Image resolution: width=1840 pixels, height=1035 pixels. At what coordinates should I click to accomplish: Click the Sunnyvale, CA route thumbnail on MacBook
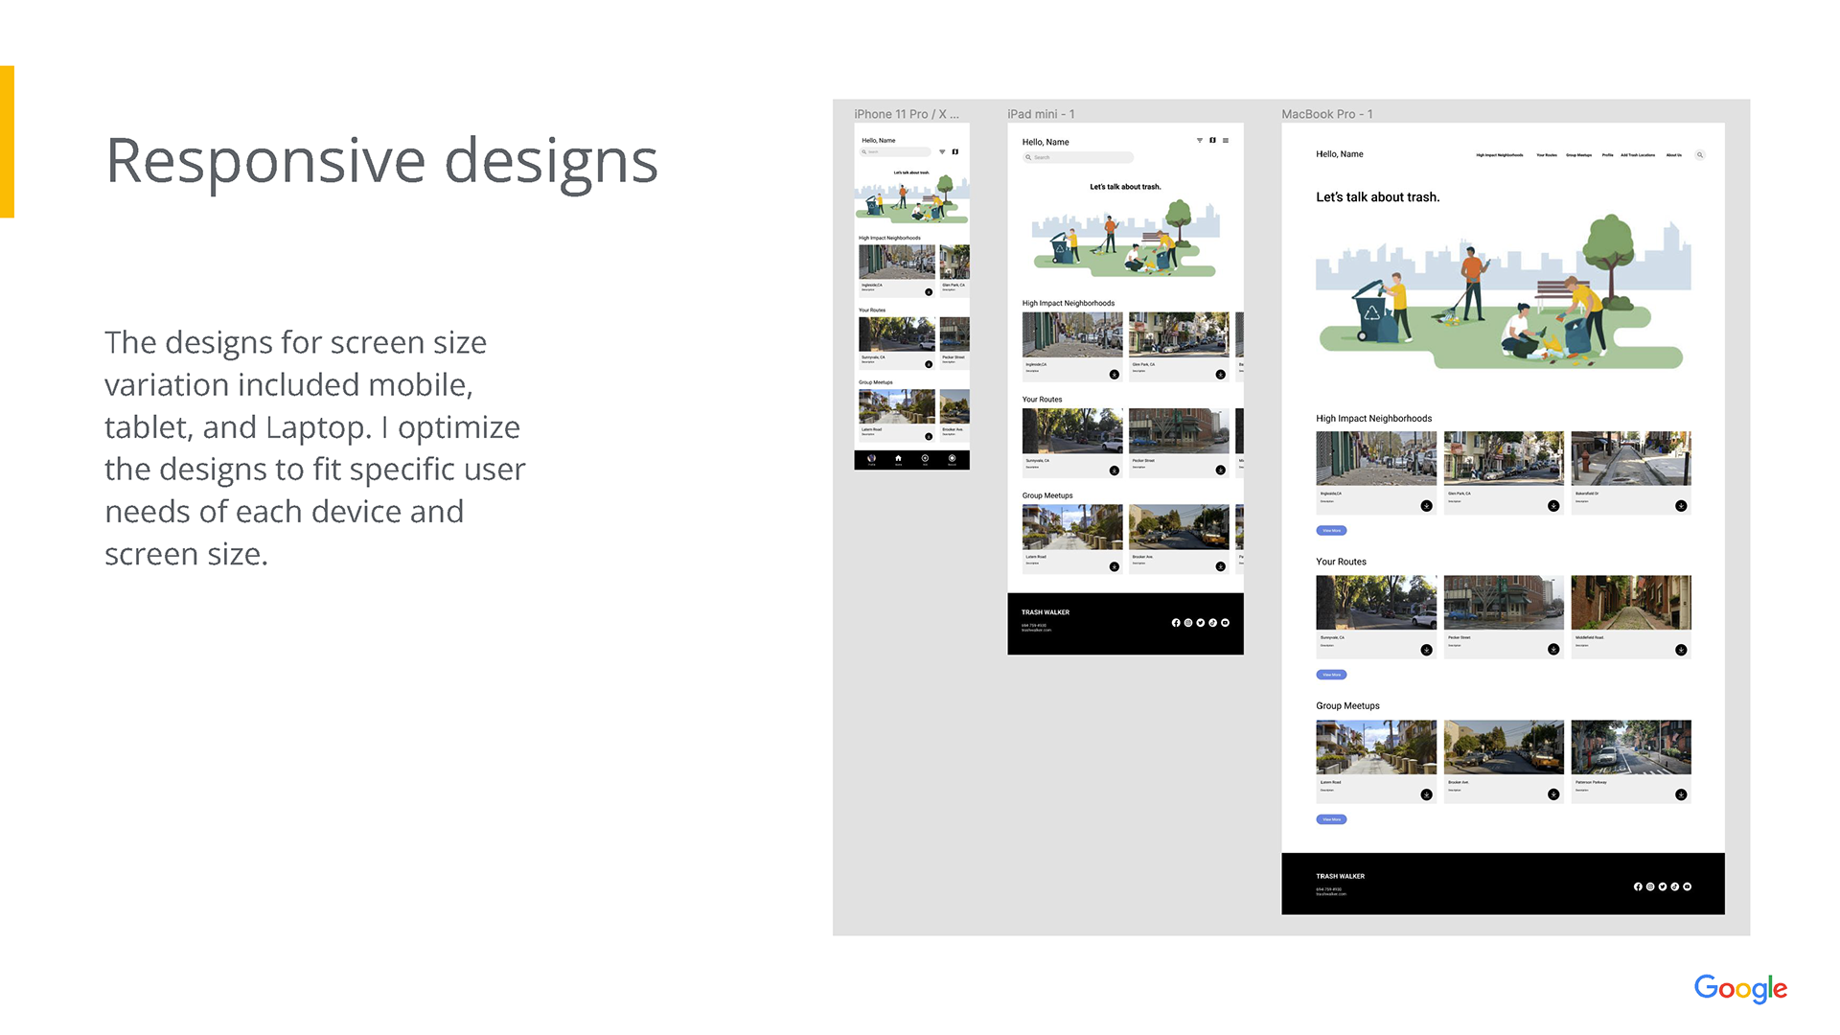[1375, 603]
